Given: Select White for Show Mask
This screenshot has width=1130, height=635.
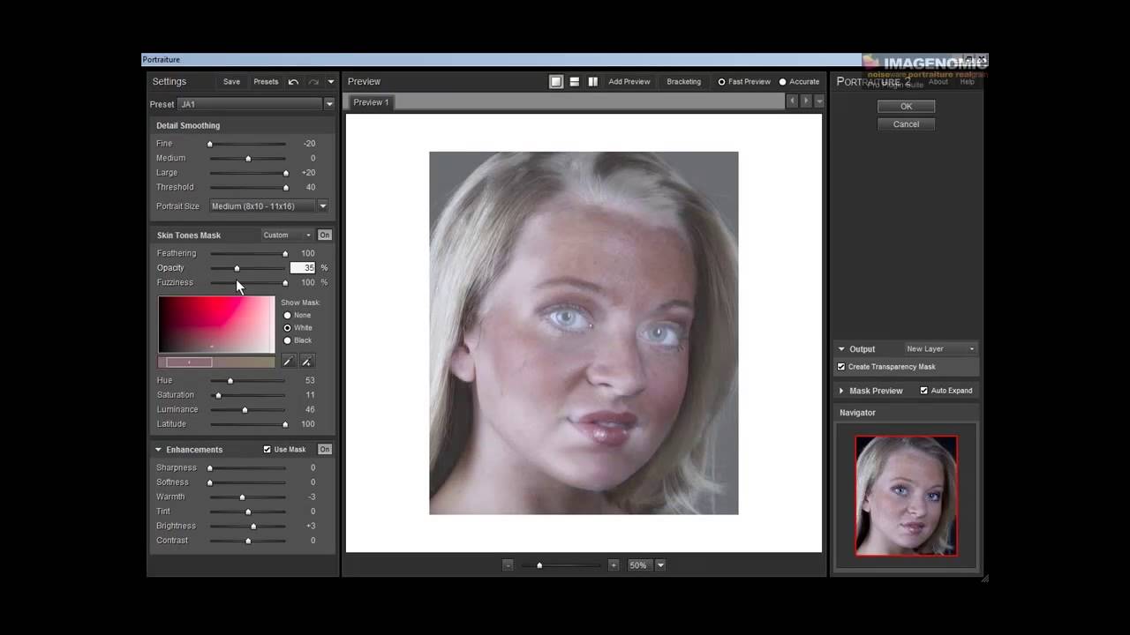Looking at the screenshot, I should (x=287, y=328).
